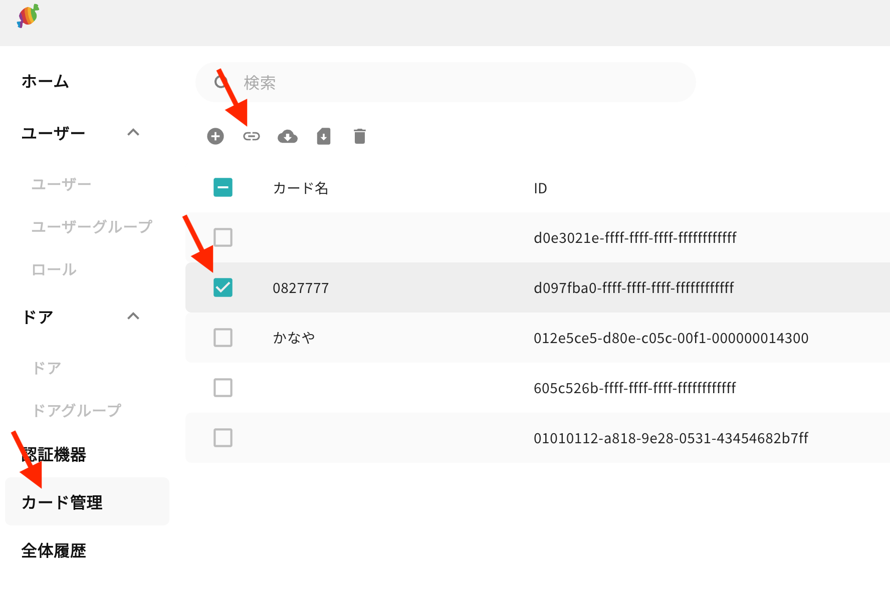Click the candy logo in header
Image resolution: width=890 pixels, height=596 pixels.
pos(28,16)
